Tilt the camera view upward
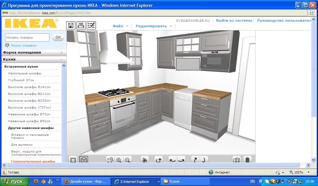Screen dimensions: 318x186 point(195,160)
